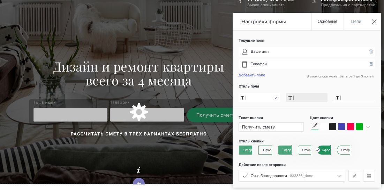Select the underlined field style option

354,98
